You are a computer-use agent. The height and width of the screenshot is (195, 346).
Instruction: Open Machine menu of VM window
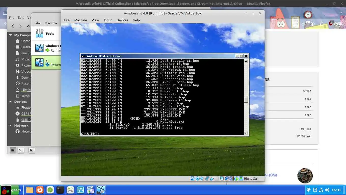click(80, 20)
